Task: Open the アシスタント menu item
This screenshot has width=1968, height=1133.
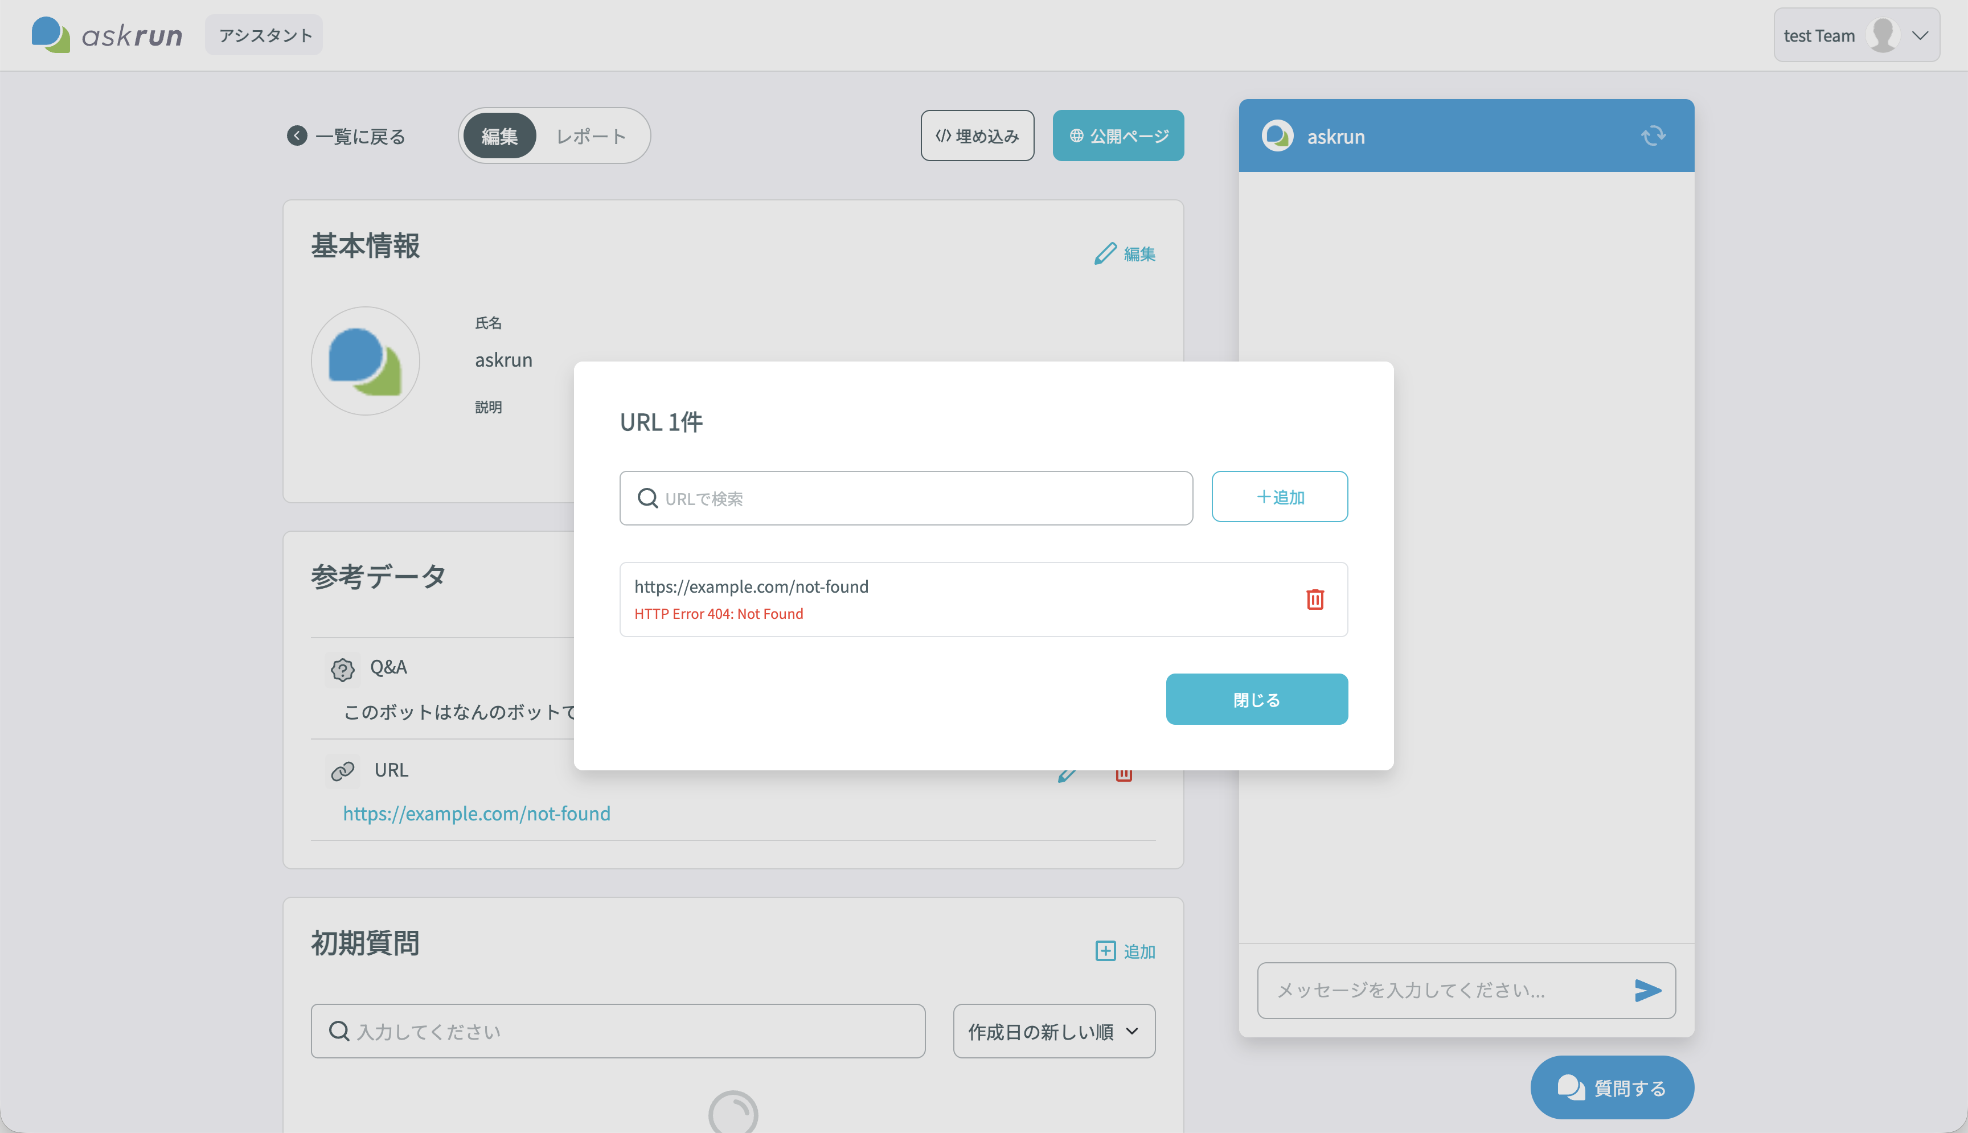Action: click(264, 35)
